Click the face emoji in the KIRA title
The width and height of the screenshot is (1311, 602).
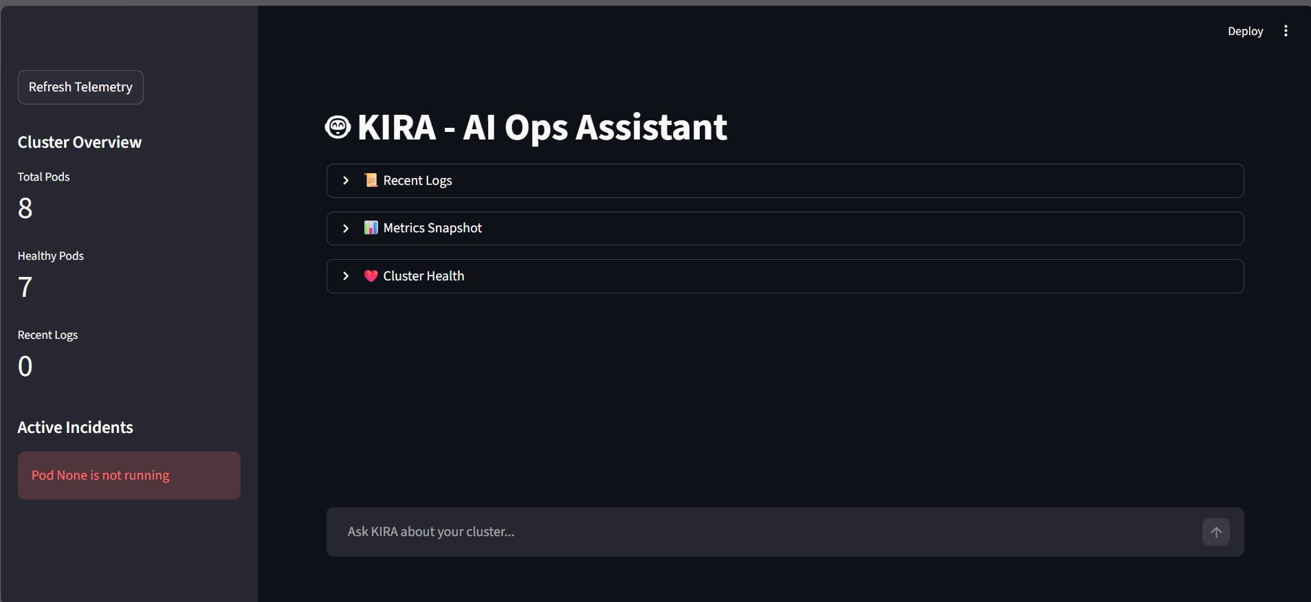338,127
